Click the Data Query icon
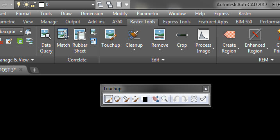Image resolution: width=280 pixels, height=140 pixels. 45,34
